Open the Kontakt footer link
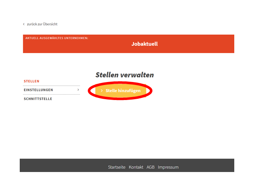This screenshot has width=254, height=190. 136,167
